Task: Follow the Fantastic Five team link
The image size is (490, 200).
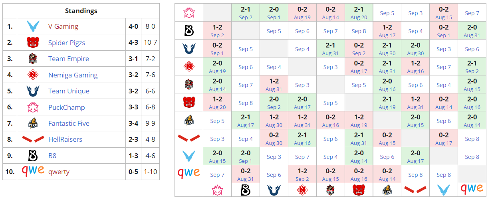Action: click(69, 123)
